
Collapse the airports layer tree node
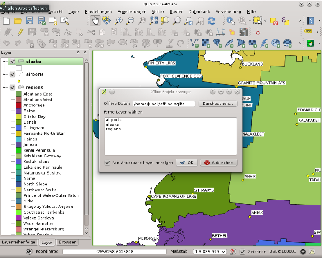tap(4, 74)
